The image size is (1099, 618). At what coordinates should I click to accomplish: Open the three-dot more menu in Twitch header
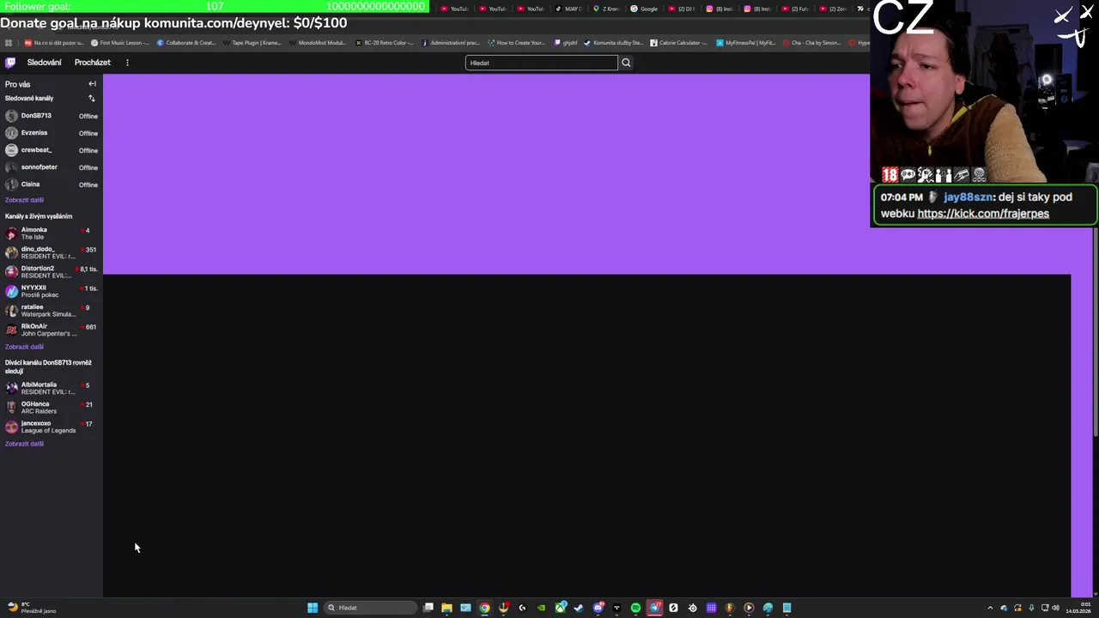tap(127, 63)
